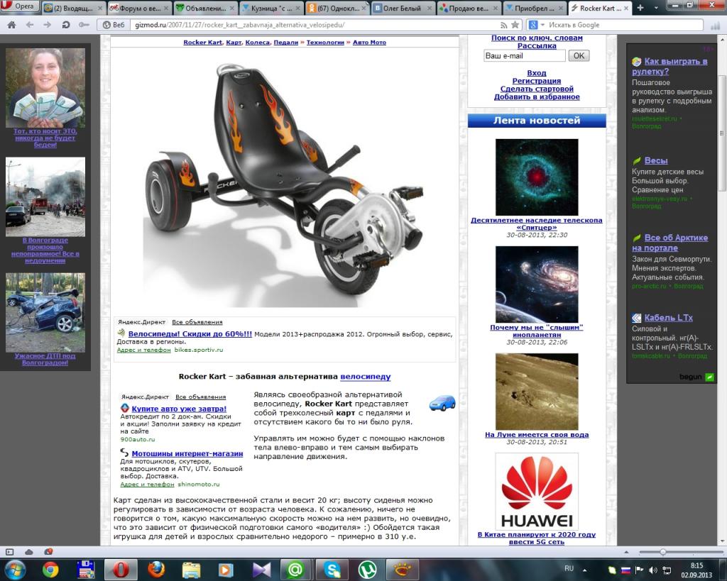Expand the Google search engine dropdown
Screen dimensions: 727x581
[542, 25]
